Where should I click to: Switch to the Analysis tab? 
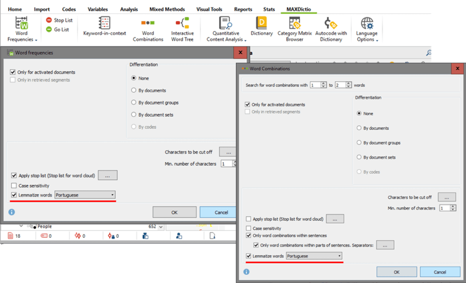[129, 9]
